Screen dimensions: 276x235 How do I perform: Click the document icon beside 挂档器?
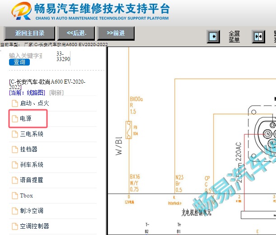pyautogui.click(x=15, y=150)
